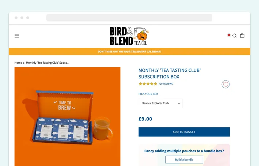Screen dimensions: 259x166
Task: Click the dropdown chevron arrow in box selector
Action: (179, 103)
